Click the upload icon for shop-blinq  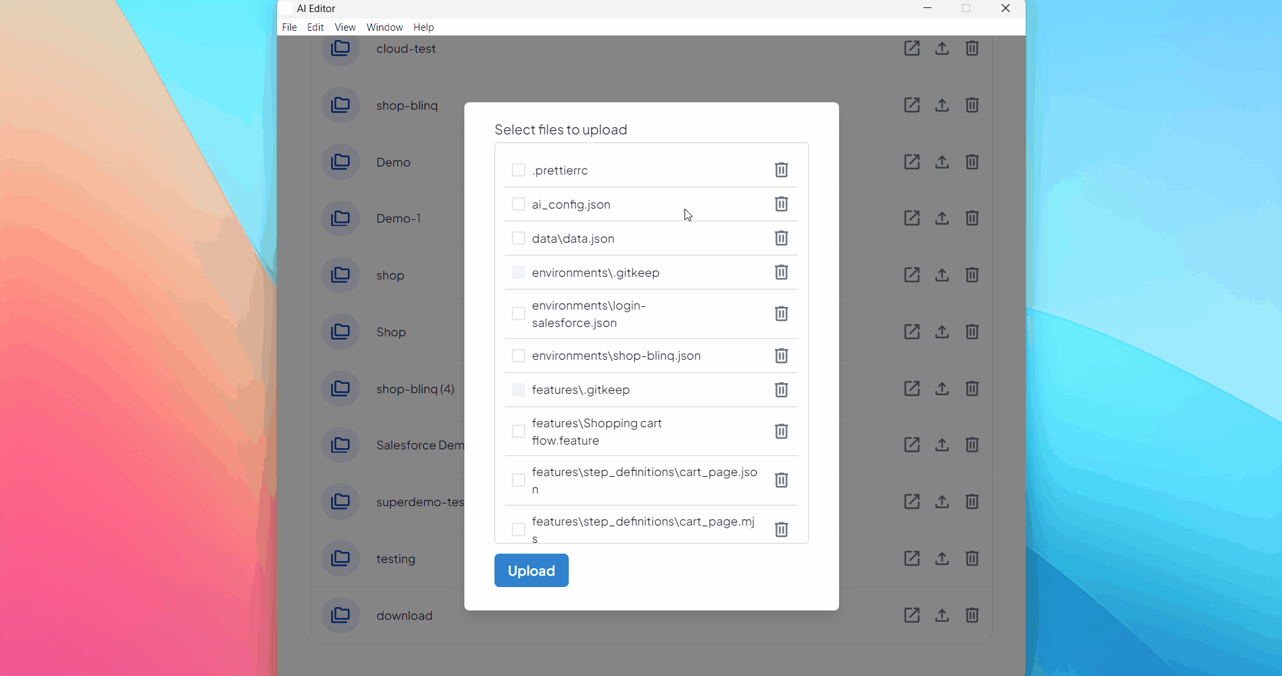click(x=941, y=105)
